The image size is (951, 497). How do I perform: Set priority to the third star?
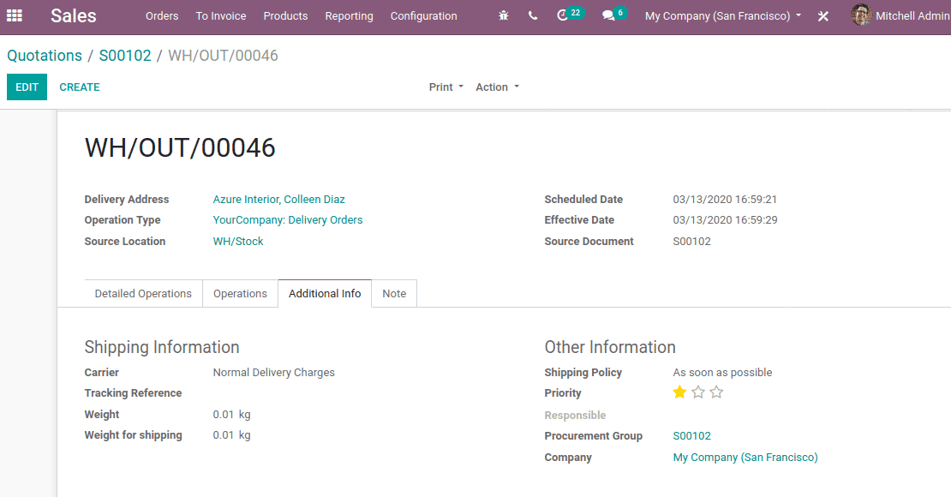(716, 392)
